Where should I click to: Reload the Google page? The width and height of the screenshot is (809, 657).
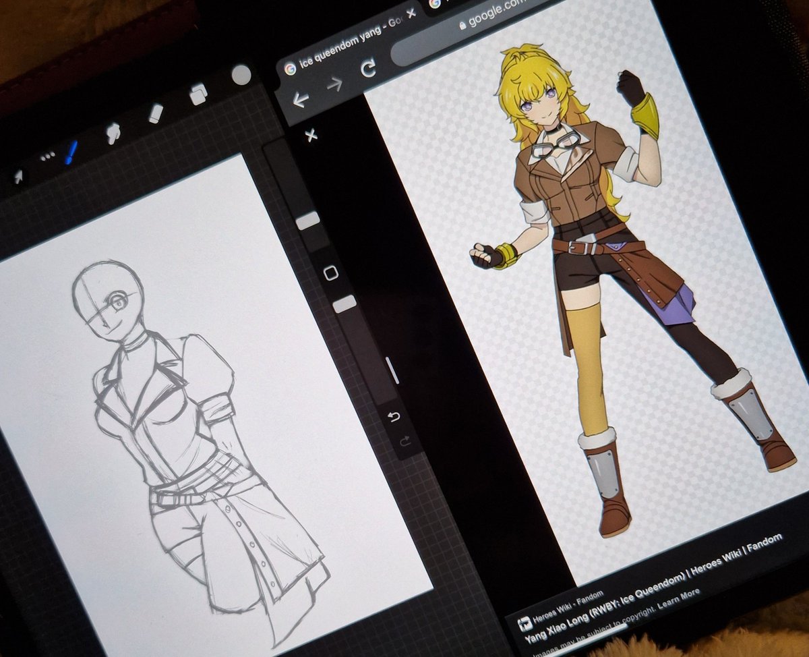[x=368, y=68]
